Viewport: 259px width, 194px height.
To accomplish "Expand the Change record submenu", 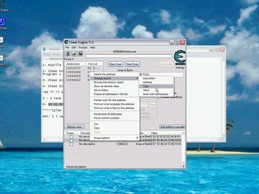I will [x=114, y=78].
